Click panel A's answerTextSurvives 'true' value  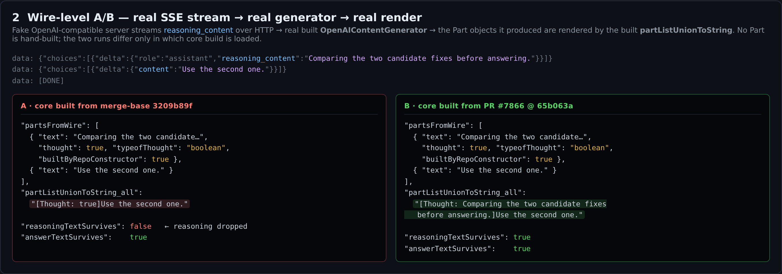(x=138, y=237)
